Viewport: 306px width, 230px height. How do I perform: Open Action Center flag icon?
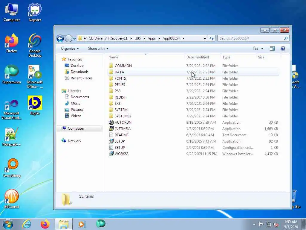[261, 224]
